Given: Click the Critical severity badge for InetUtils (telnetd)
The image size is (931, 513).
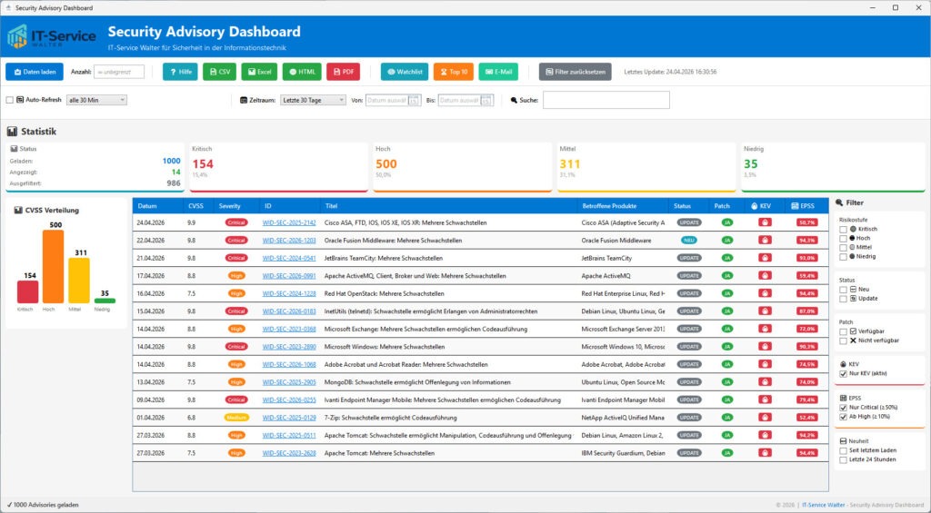Looking at the screenshot, I should tap(236, 311).
